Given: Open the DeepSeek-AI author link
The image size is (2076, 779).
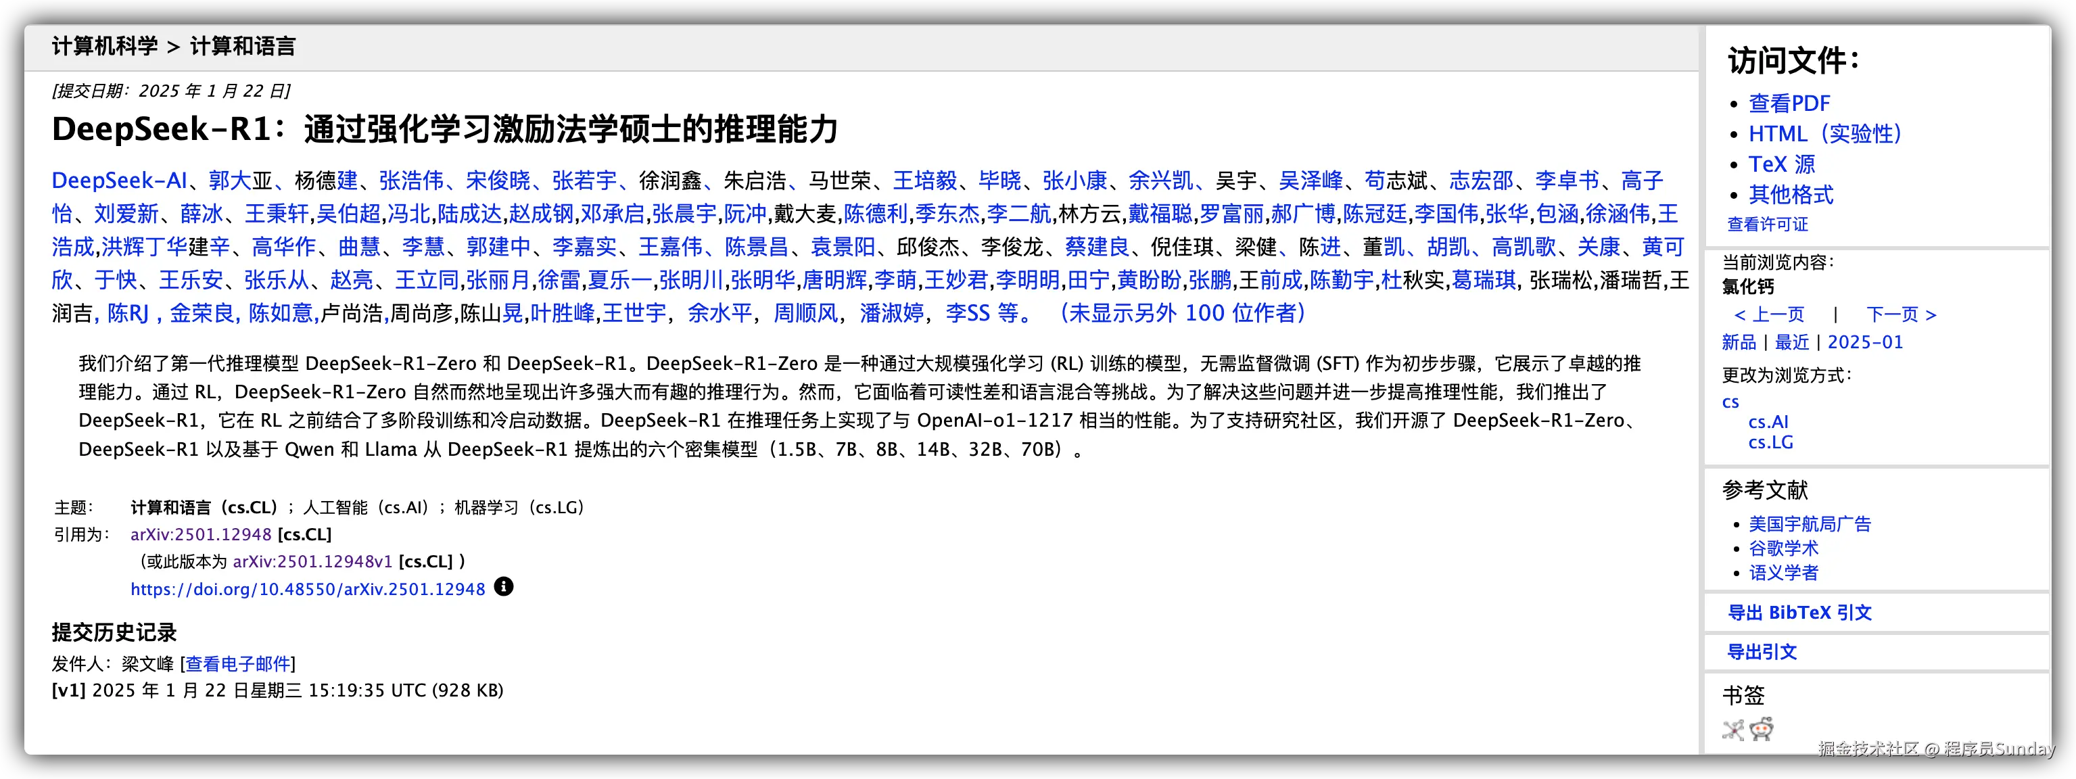Looking at the screenshot, I should pos(119,181).
